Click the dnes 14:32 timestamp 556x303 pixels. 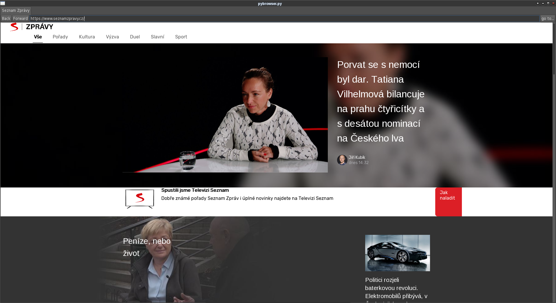tap(359, 163)
